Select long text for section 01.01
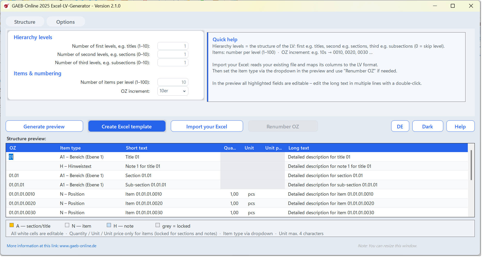 pyautogui.click(x=376, y=176)
